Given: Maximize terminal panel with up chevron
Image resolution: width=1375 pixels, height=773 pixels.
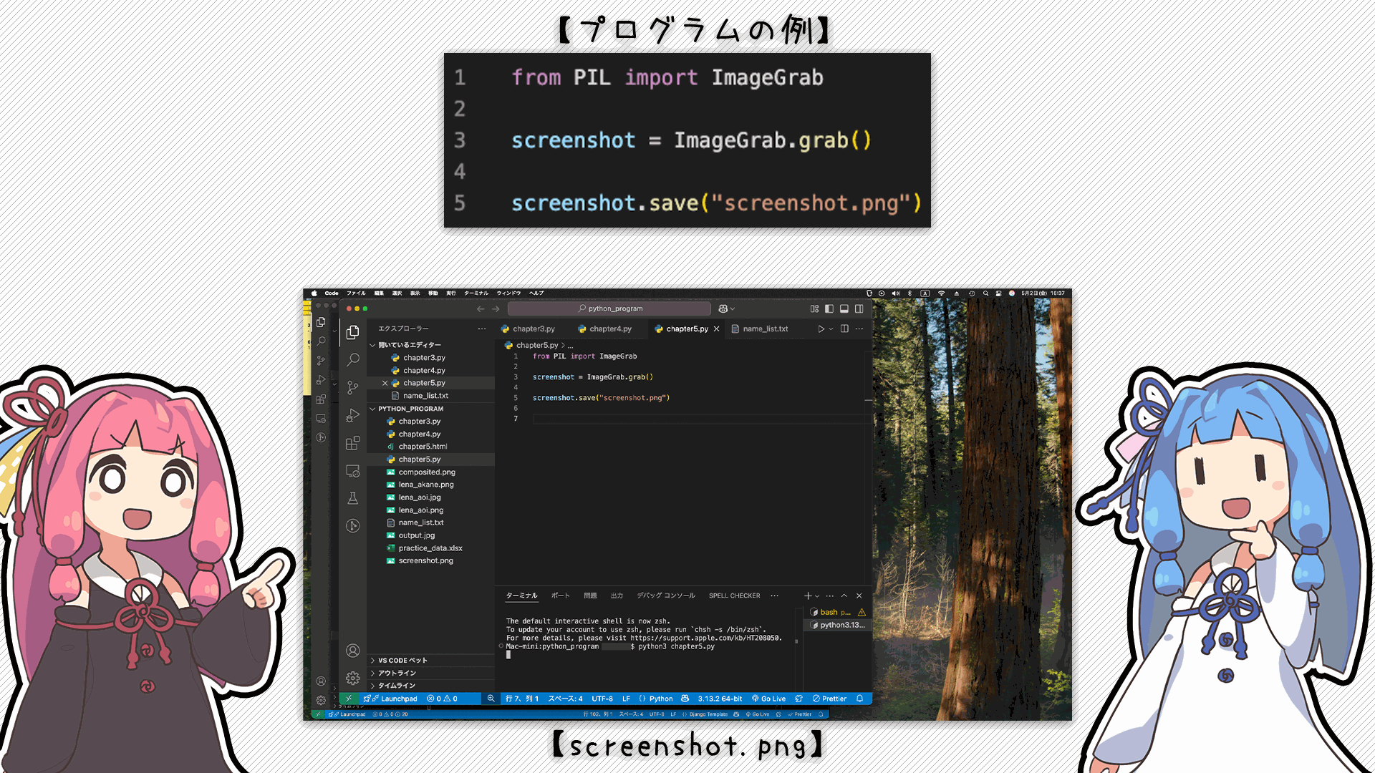Looking at the screenshot, I should [x=844, y=595].
